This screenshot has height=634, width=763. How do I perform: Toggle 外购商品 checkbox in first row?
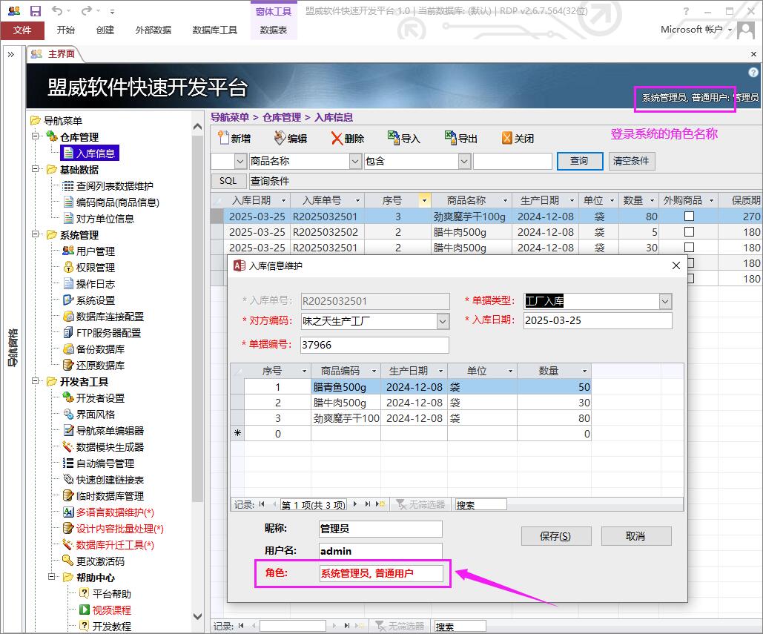[689, 217]
